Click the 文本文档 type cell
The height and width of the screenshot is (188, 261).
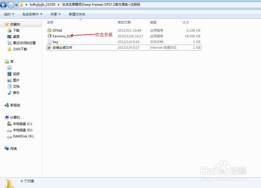(x=157, y=42)
